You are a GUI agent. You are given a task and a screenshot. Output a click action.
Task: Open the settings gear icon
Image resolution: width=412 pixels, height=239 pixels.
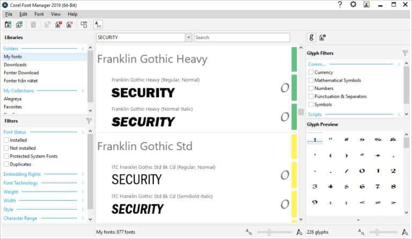click(353, 5)
